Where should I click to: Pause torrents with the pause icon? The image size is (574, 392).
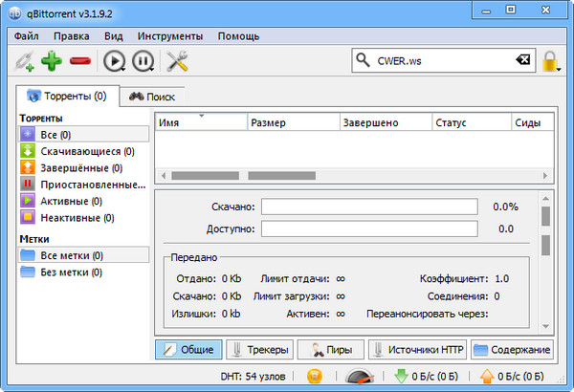143,62
